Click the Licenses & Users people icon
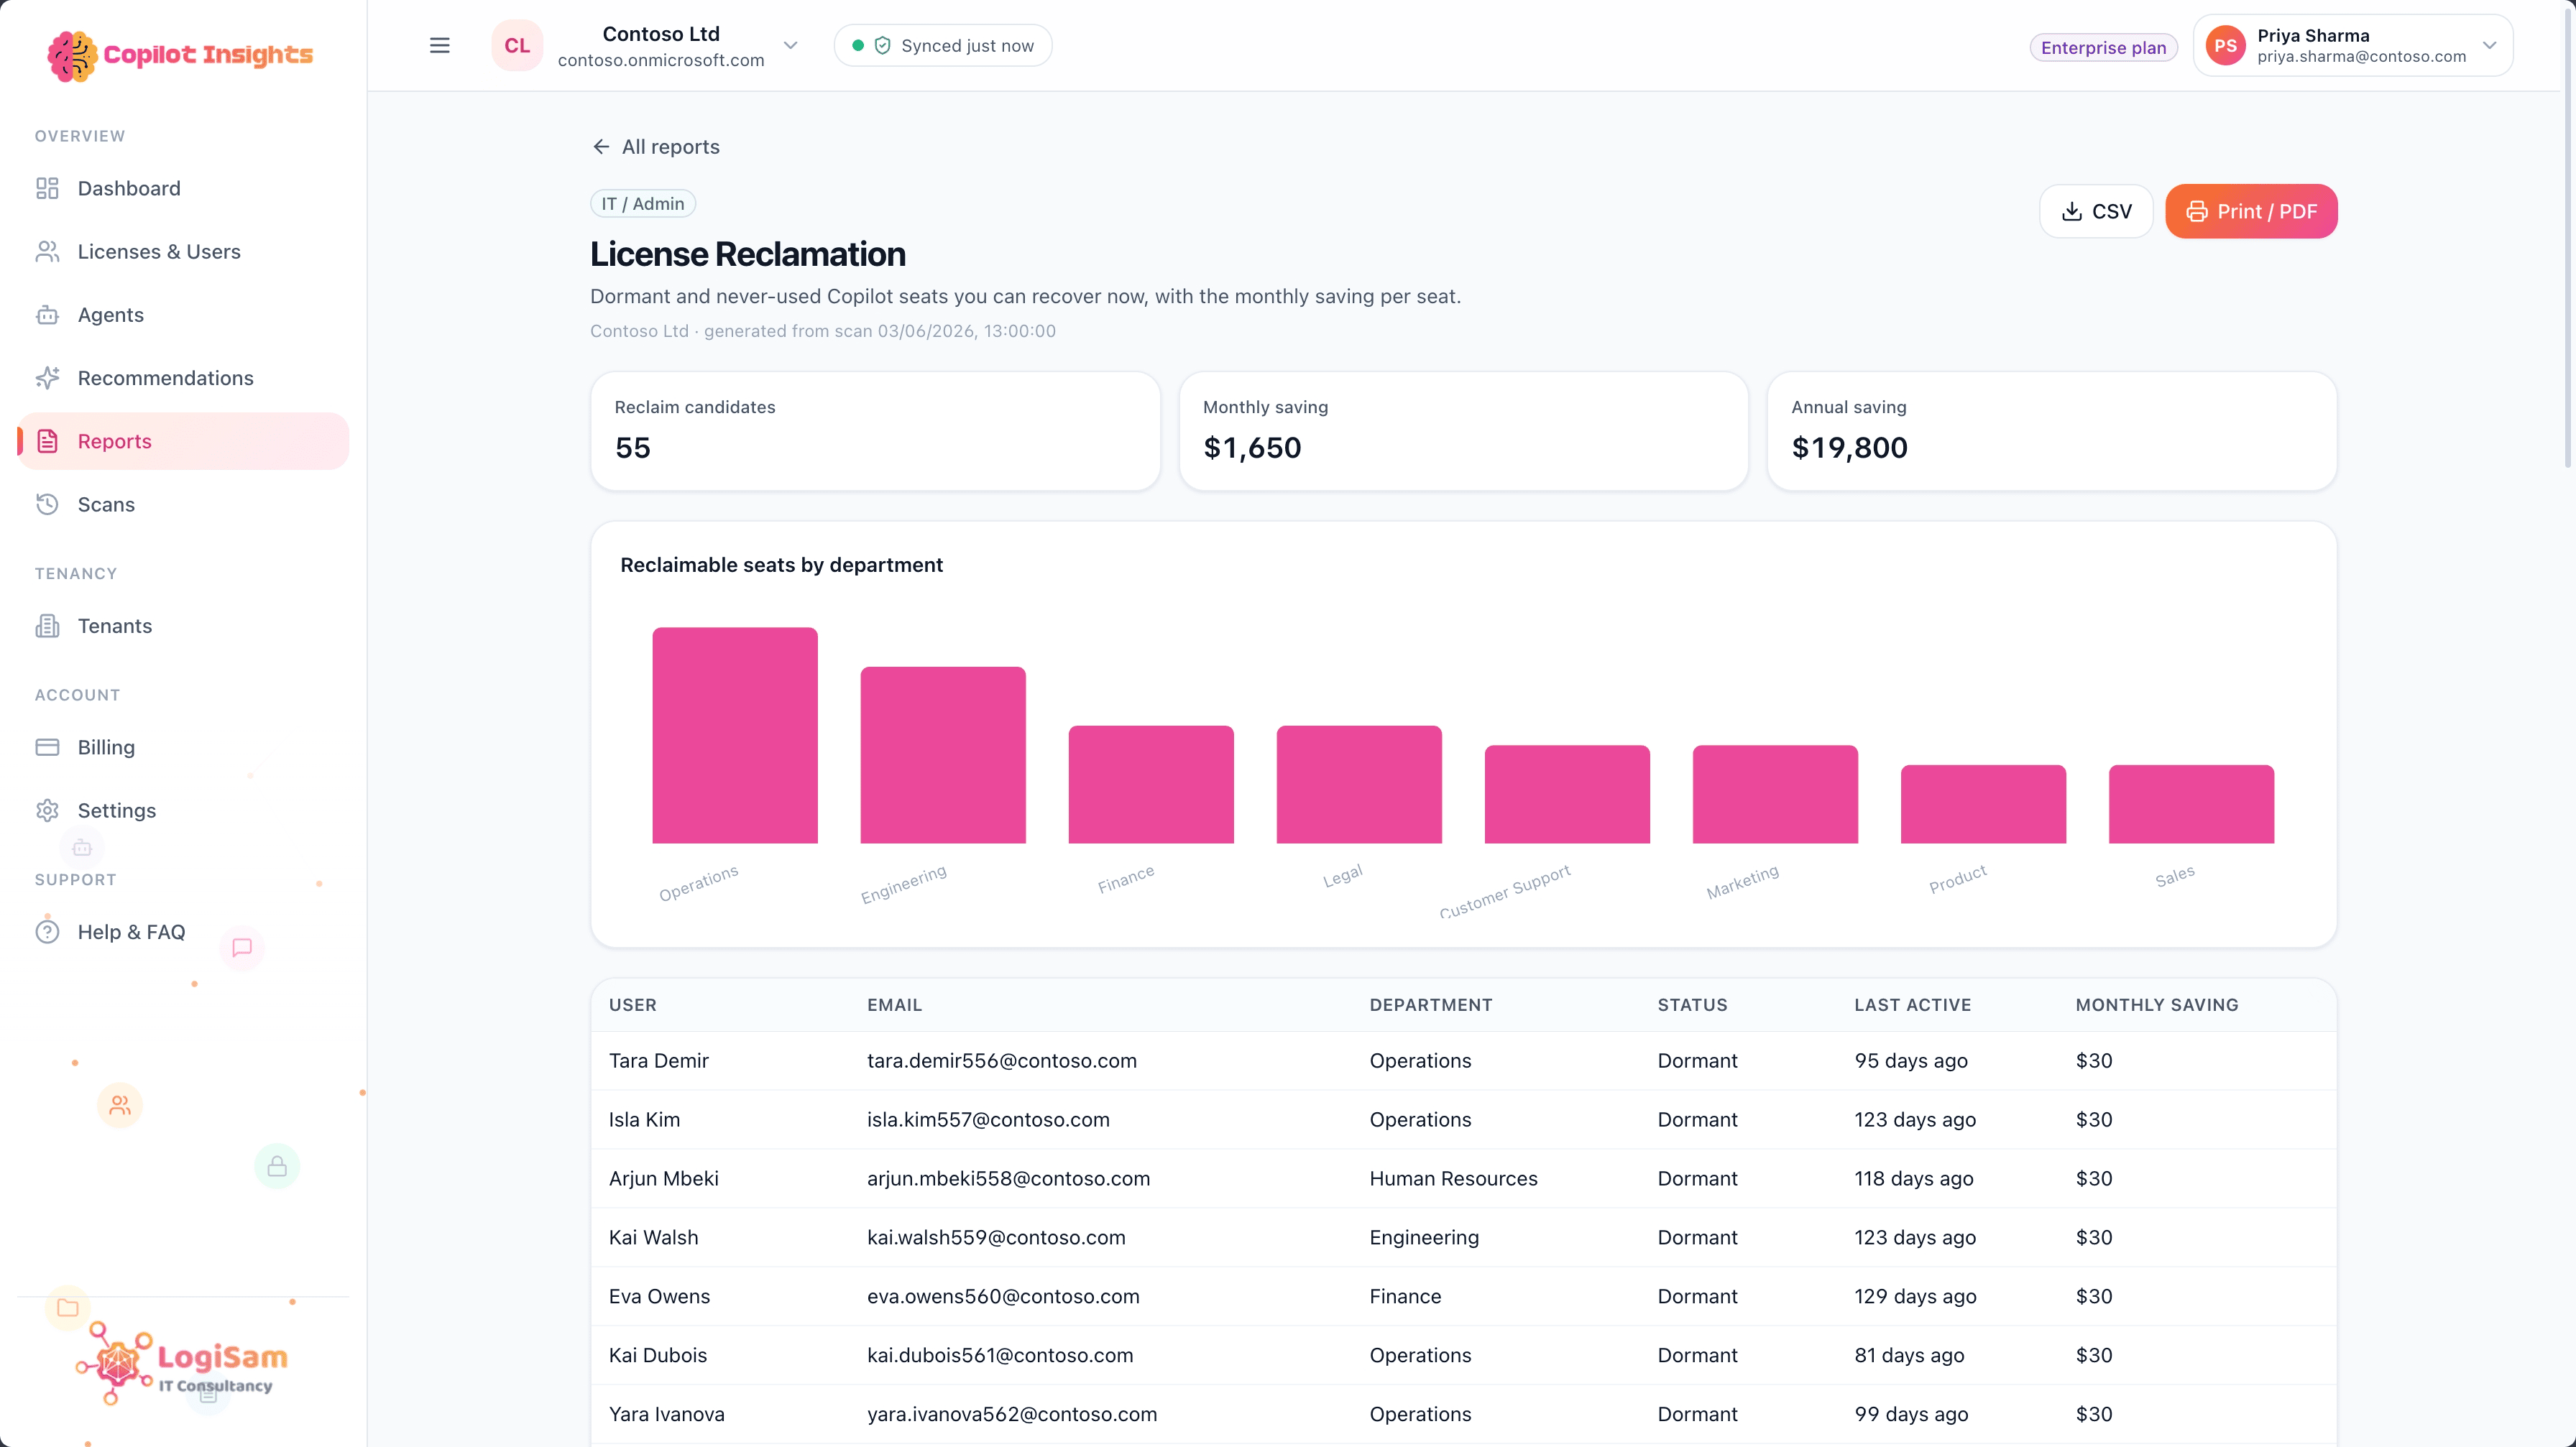 47,252
